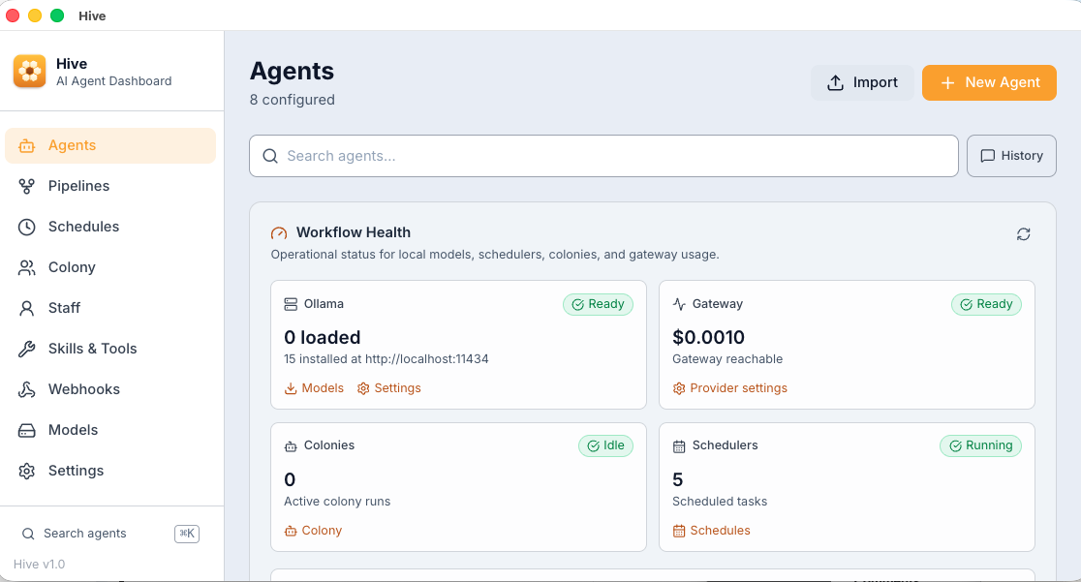Click the "$0.0010" gateway cost
1081x582 pixels.
[x=709, y=337]
